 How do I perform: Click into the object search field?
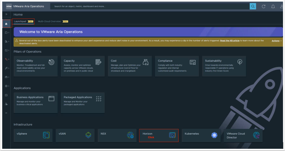(150, 6)
